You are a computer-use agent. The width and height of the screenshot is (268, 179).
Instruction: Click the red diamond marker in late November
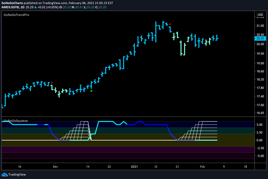(52, 82)
